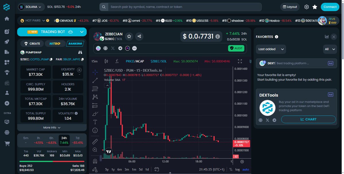Screen dimensions: 344x174
Task: Open the token website globe icon
Action: [105, 48]
